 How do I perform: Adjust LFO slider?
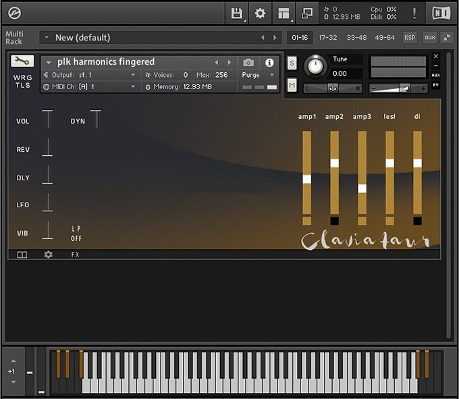click(47, 203)
